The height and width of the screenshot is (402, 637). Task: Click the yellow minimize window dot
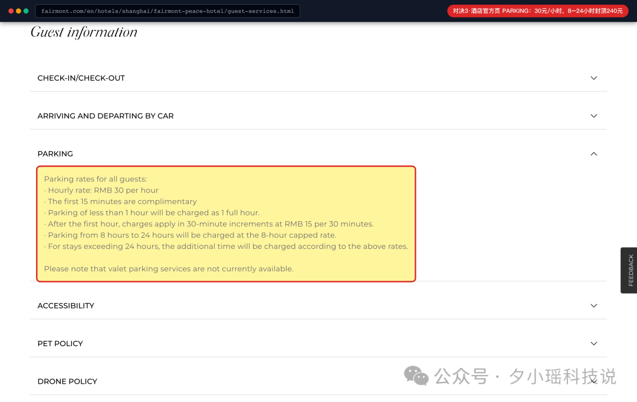(x=18, y=11)
